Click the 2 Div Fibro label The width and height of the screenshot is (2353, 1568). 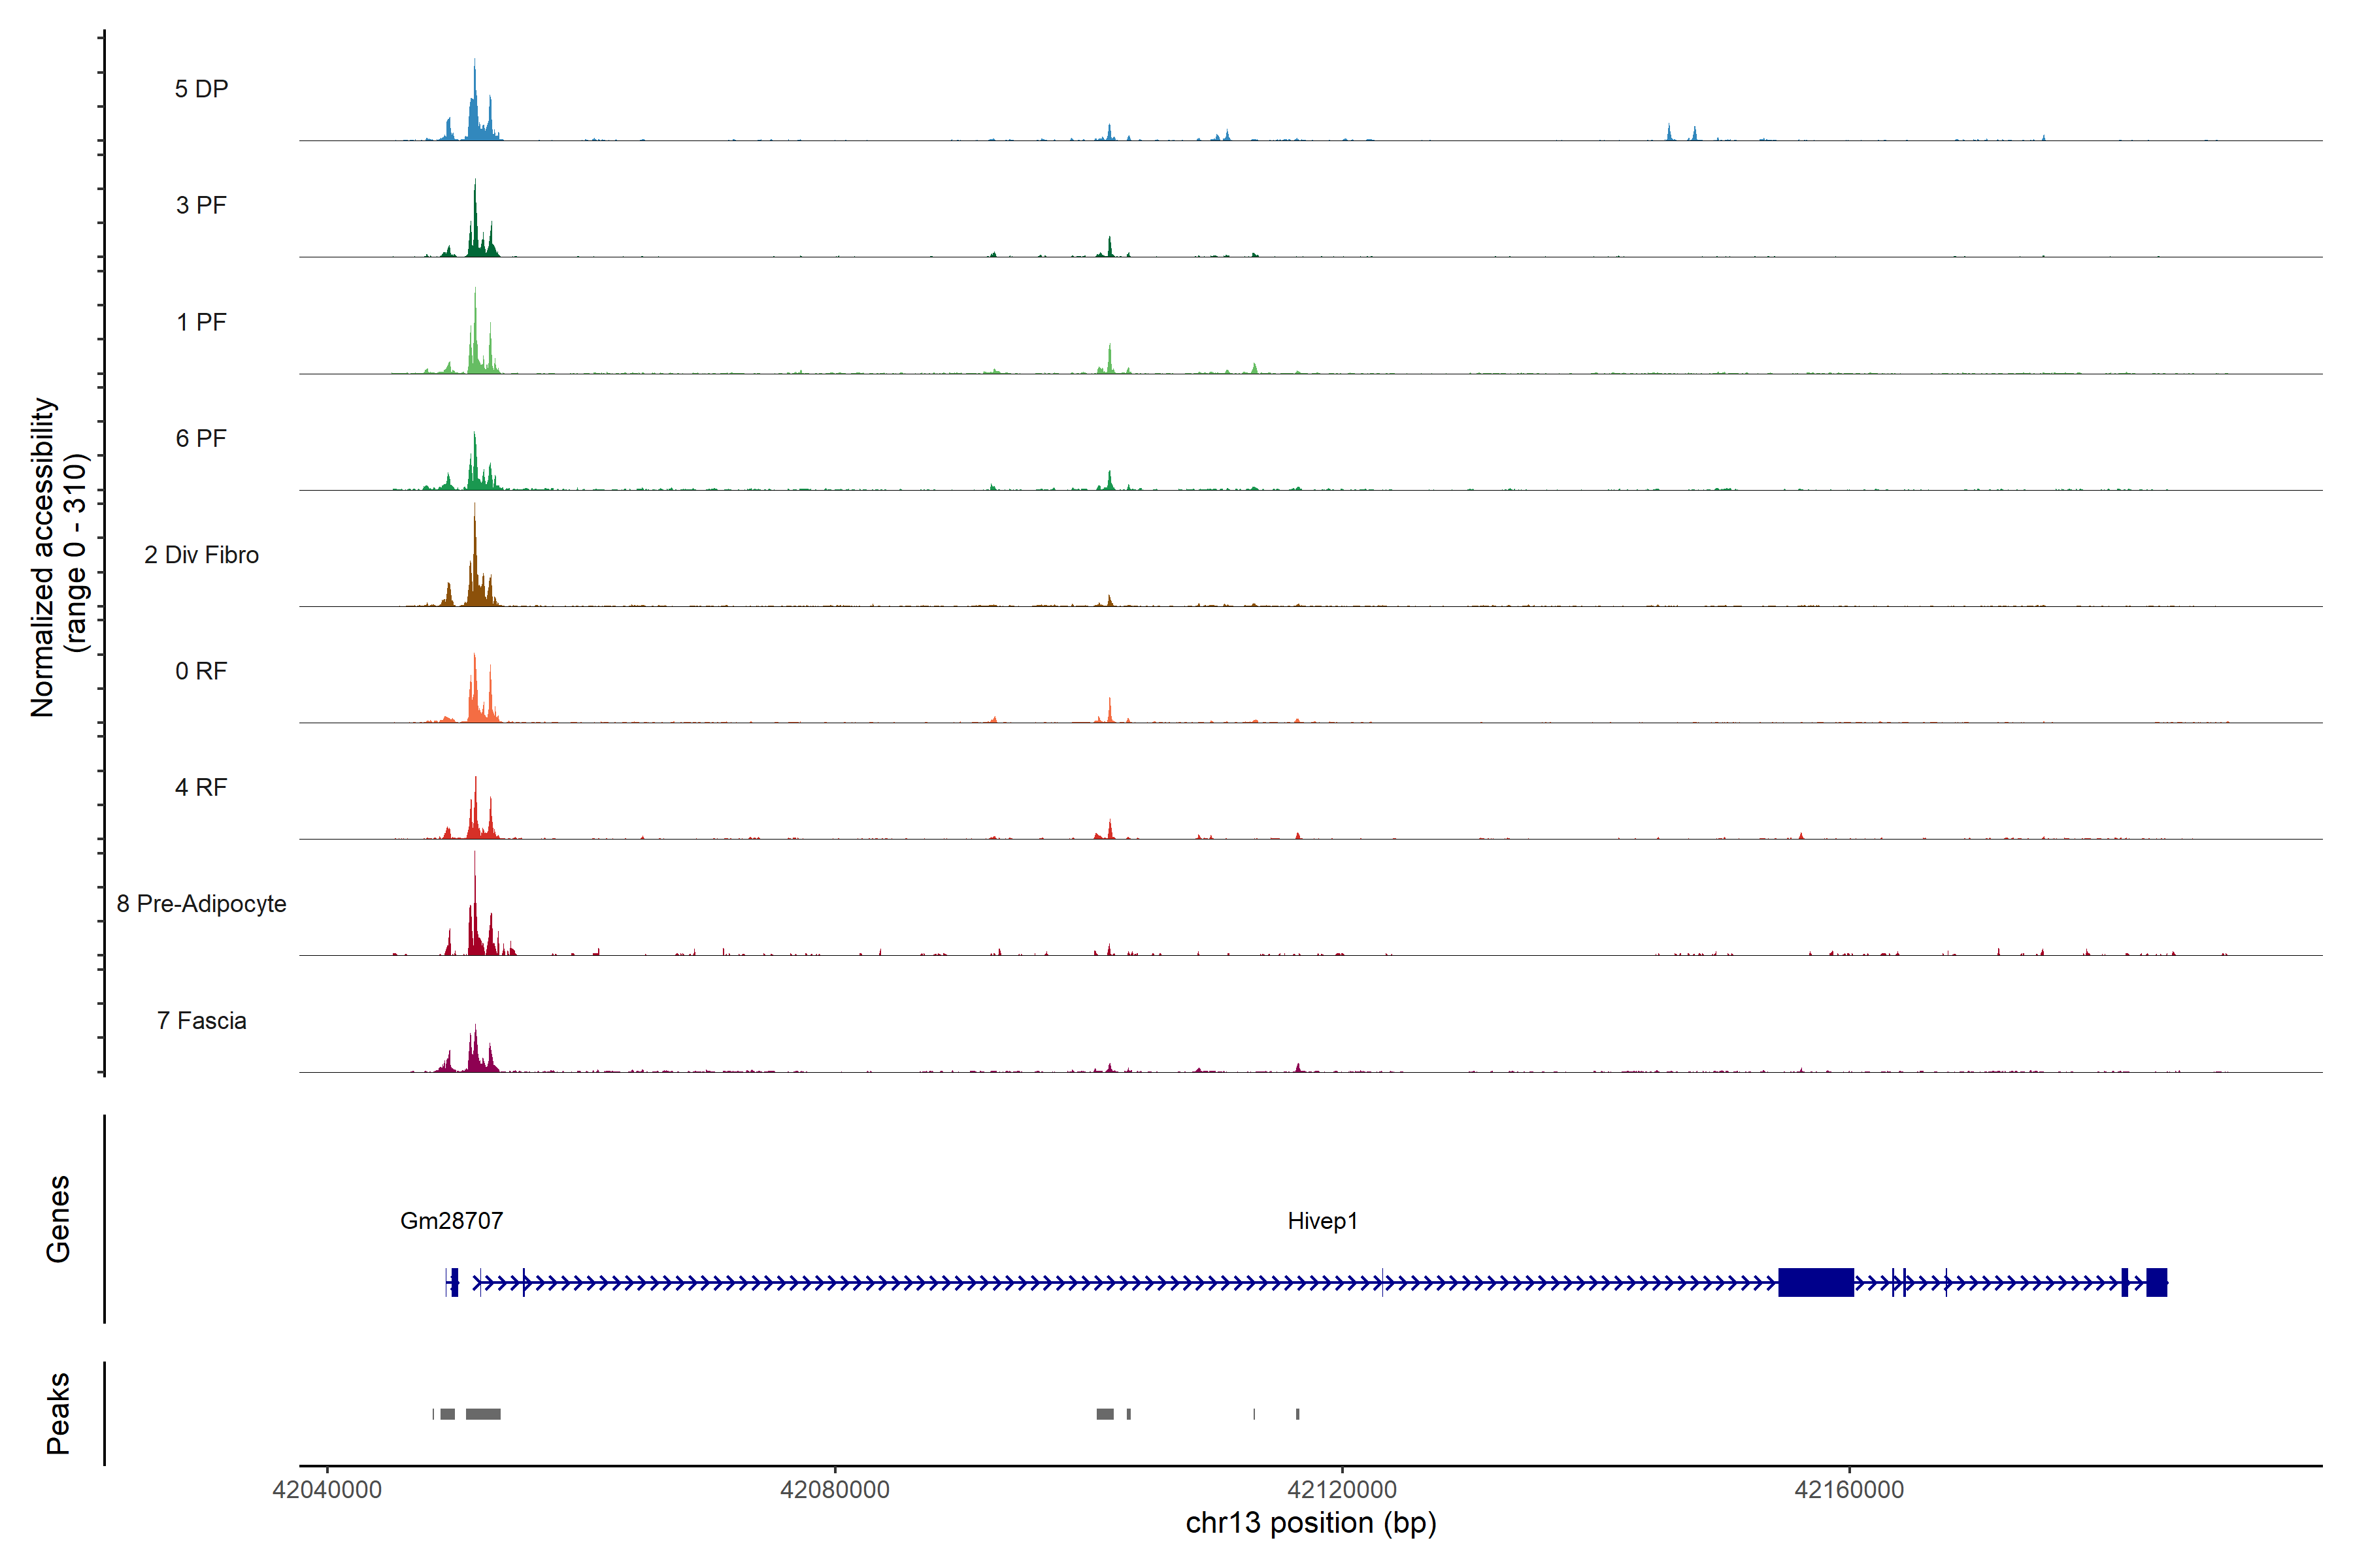click(x=201, y=555)
